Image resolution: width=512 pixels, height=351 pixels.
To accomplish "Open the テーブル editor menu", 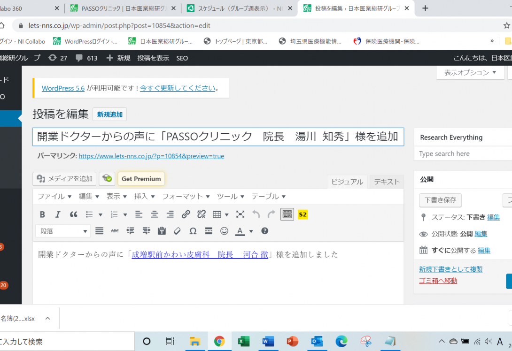I will 268,196.
